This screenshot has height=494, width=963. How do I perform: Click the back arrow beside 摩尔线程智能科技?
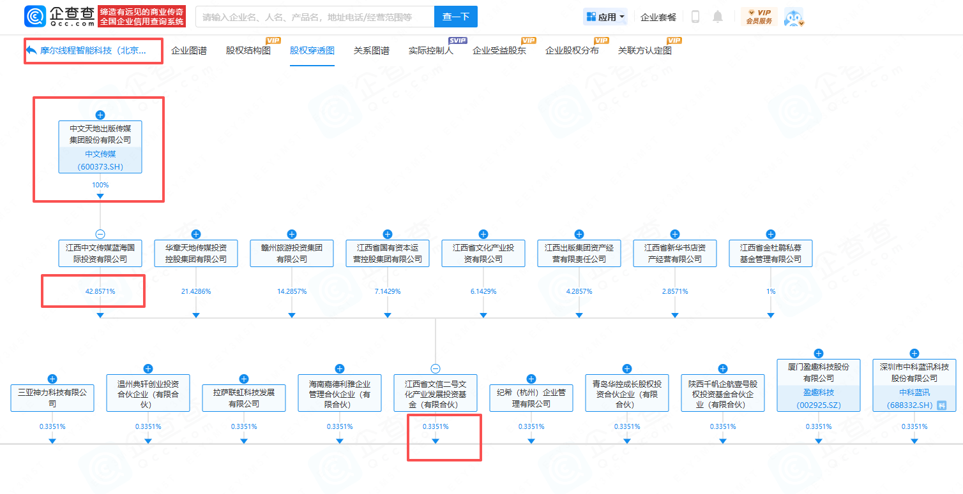(32, 50)
